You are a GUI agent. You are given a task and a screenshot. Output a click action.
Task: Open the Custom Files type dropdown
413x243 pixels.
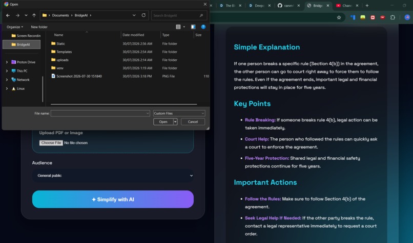(x=179, y=113)
